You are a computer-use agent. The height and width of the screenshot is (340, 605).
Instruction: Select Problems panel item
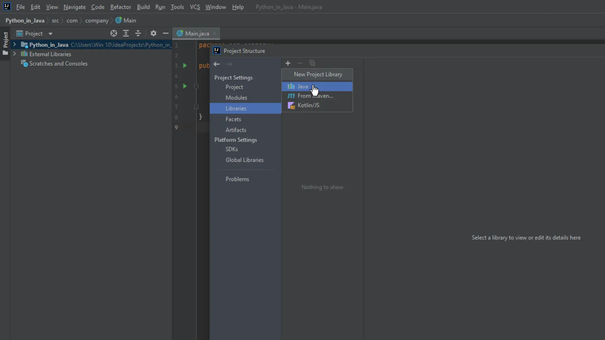237,179
